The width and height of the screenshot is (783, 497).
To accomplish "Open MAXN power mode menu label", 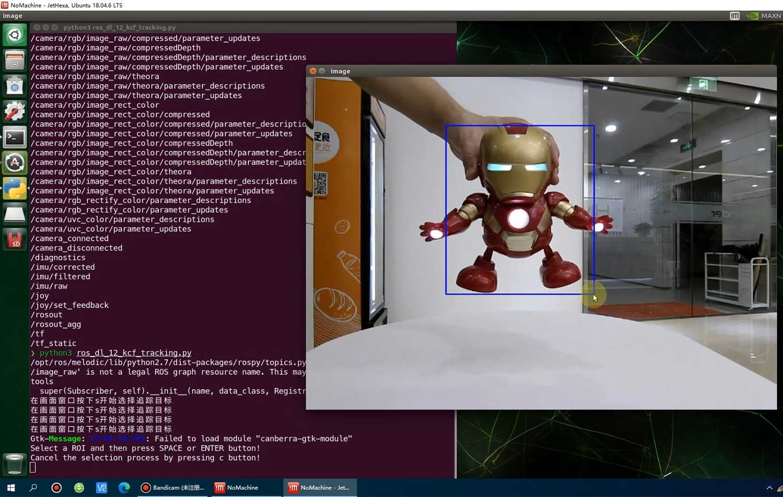I will coord(771,16).
